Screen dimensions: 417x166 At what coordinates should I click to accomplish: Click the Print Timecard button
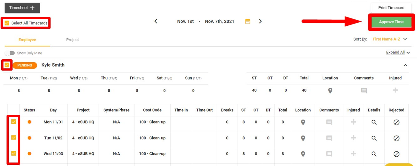pyautogui.click(x=391, y=8)
